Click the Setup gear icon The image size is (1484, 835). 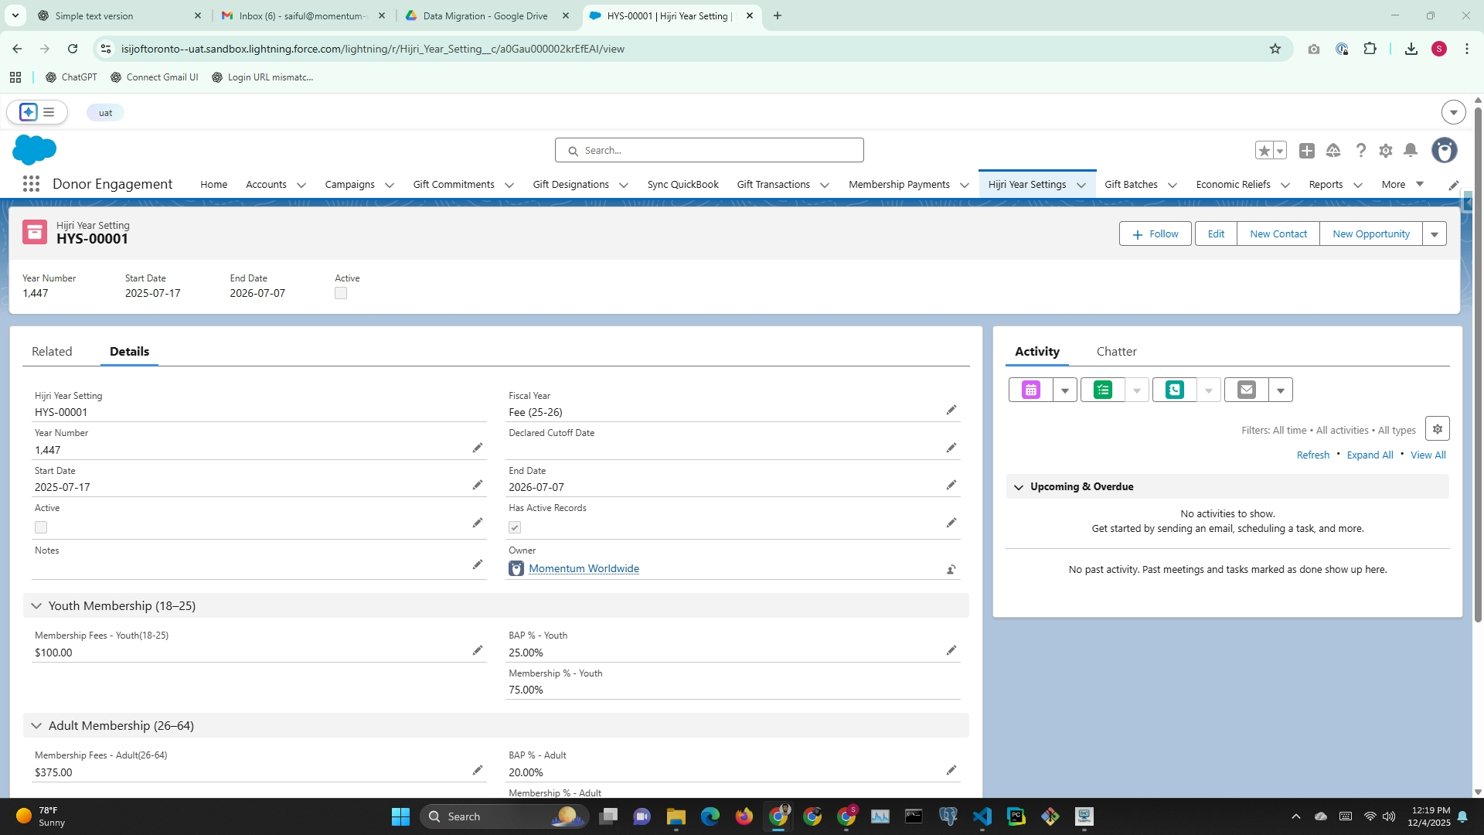[x=1385, y=151]
